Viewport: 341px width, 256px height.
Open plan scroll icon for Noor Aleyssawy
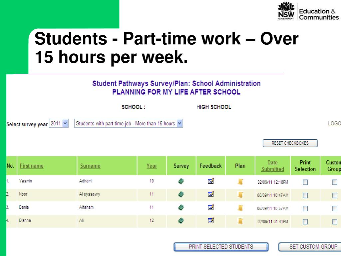click(x=240, y=195)
